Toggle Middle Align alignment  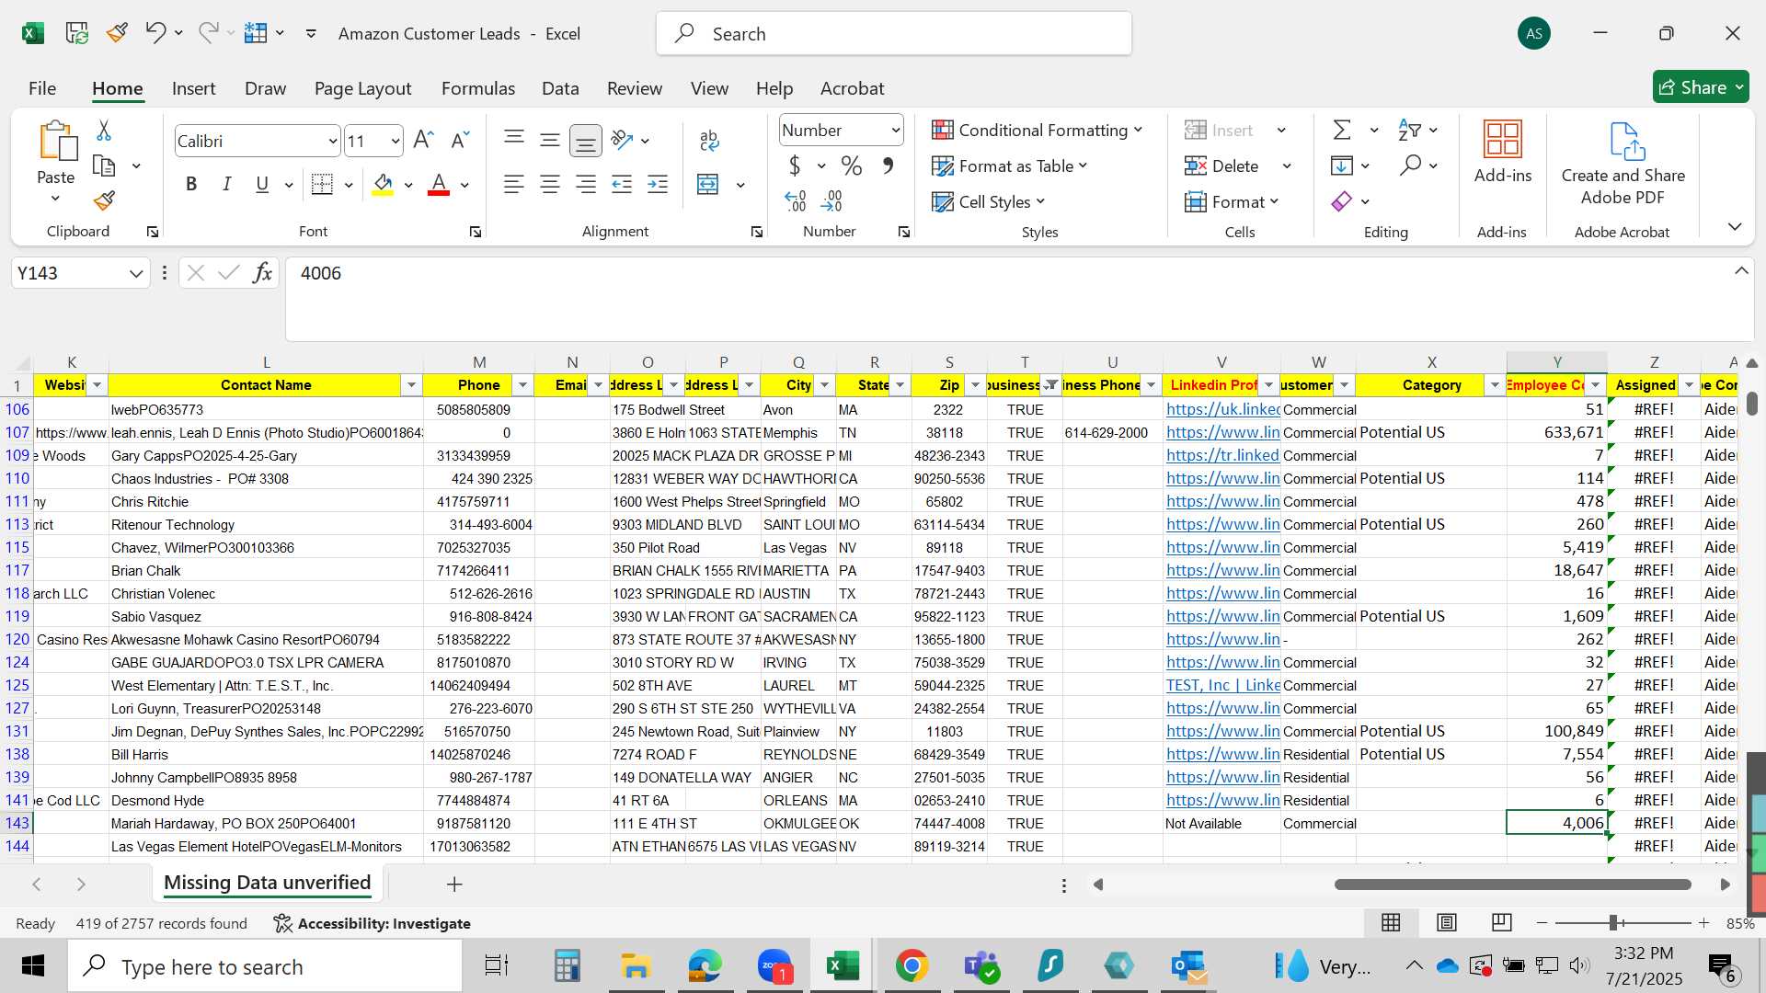tap(550, 141)
